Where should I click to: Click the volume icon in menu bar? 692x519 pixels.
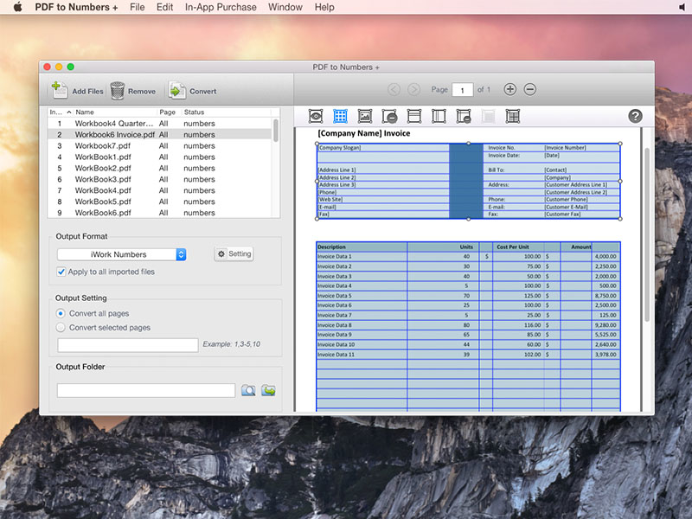683,7
